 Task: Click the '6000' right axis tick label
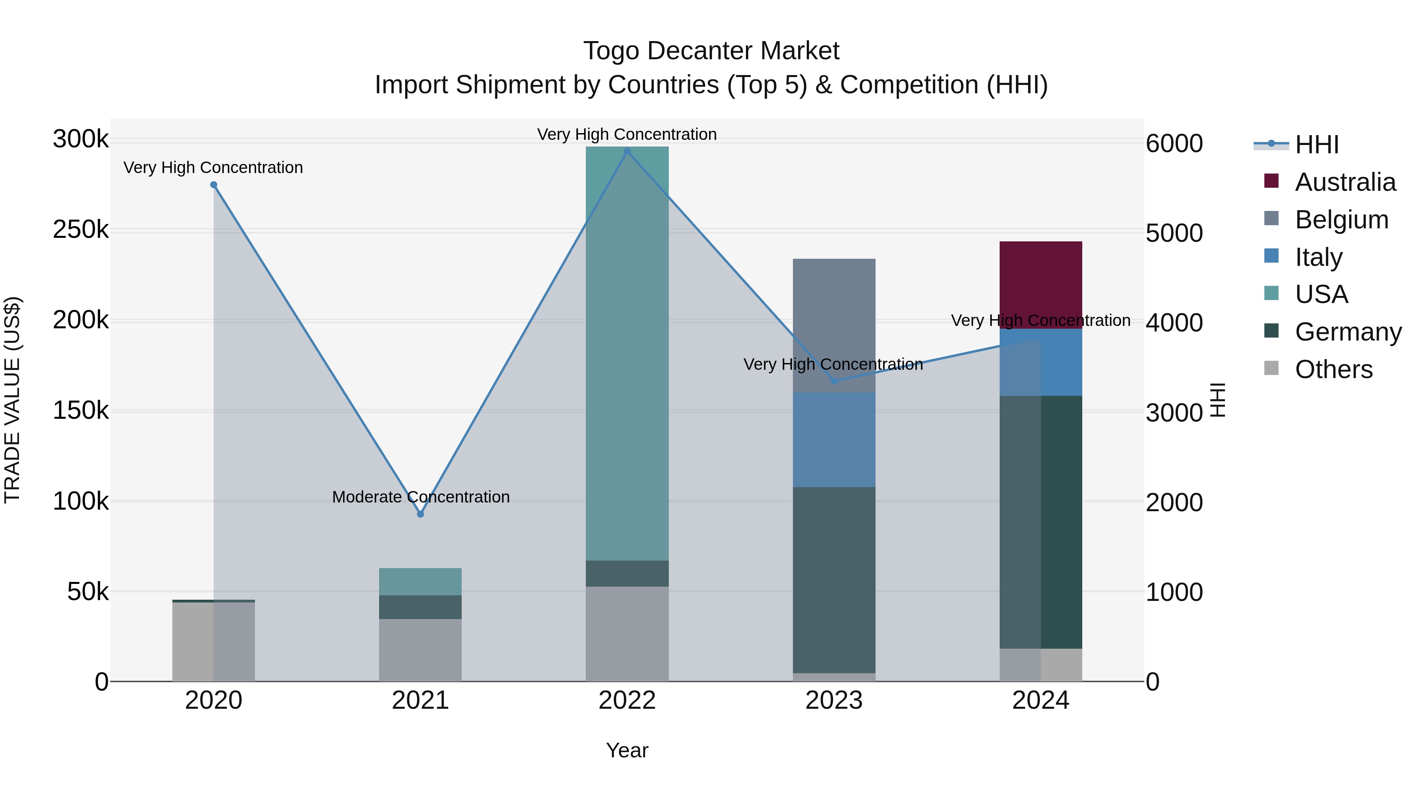tap(1174, 143)
